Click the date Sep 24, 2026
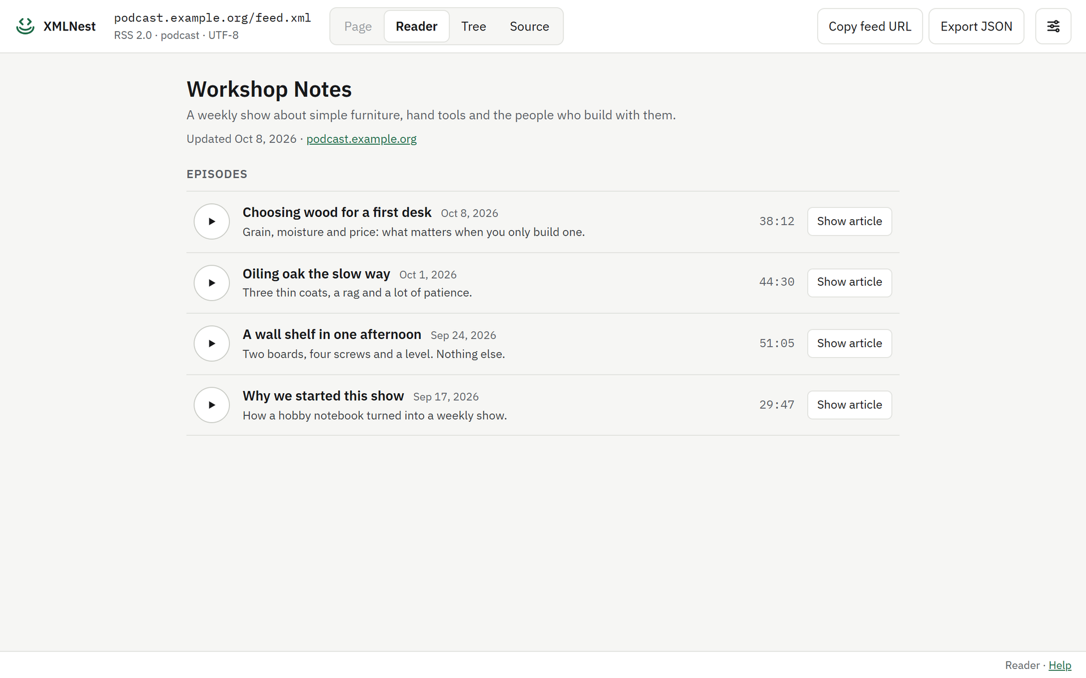This screenshot has width=1086, height=678. [x=463, y=336]
